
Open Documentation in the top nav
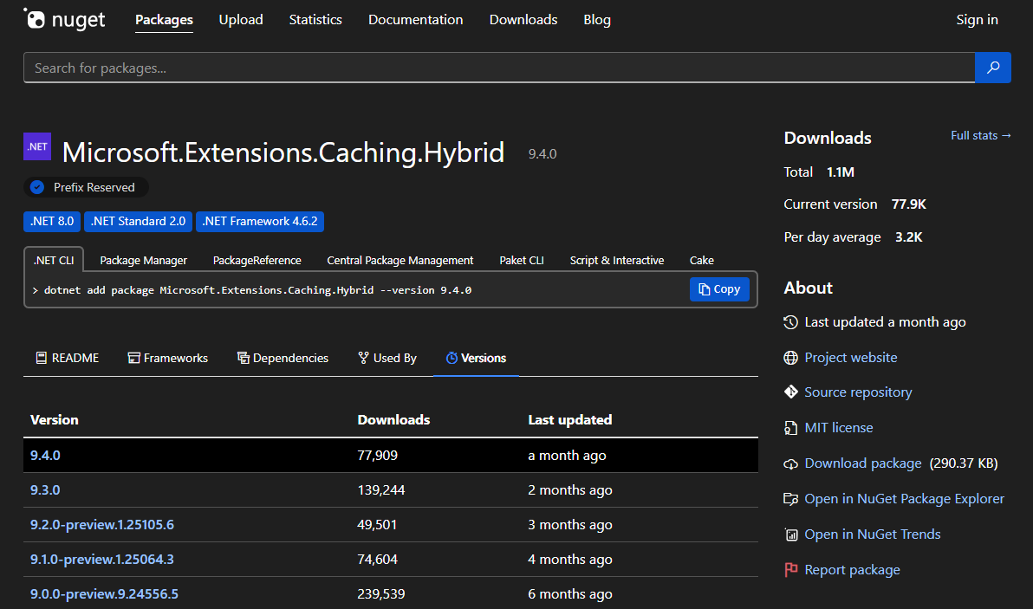(x=416, y=20)
